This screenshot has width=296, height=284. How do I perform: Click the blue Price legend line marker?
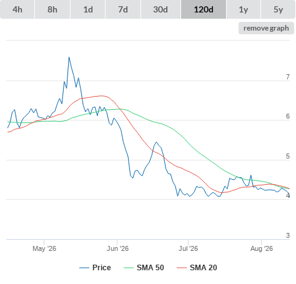coord(84,268)
